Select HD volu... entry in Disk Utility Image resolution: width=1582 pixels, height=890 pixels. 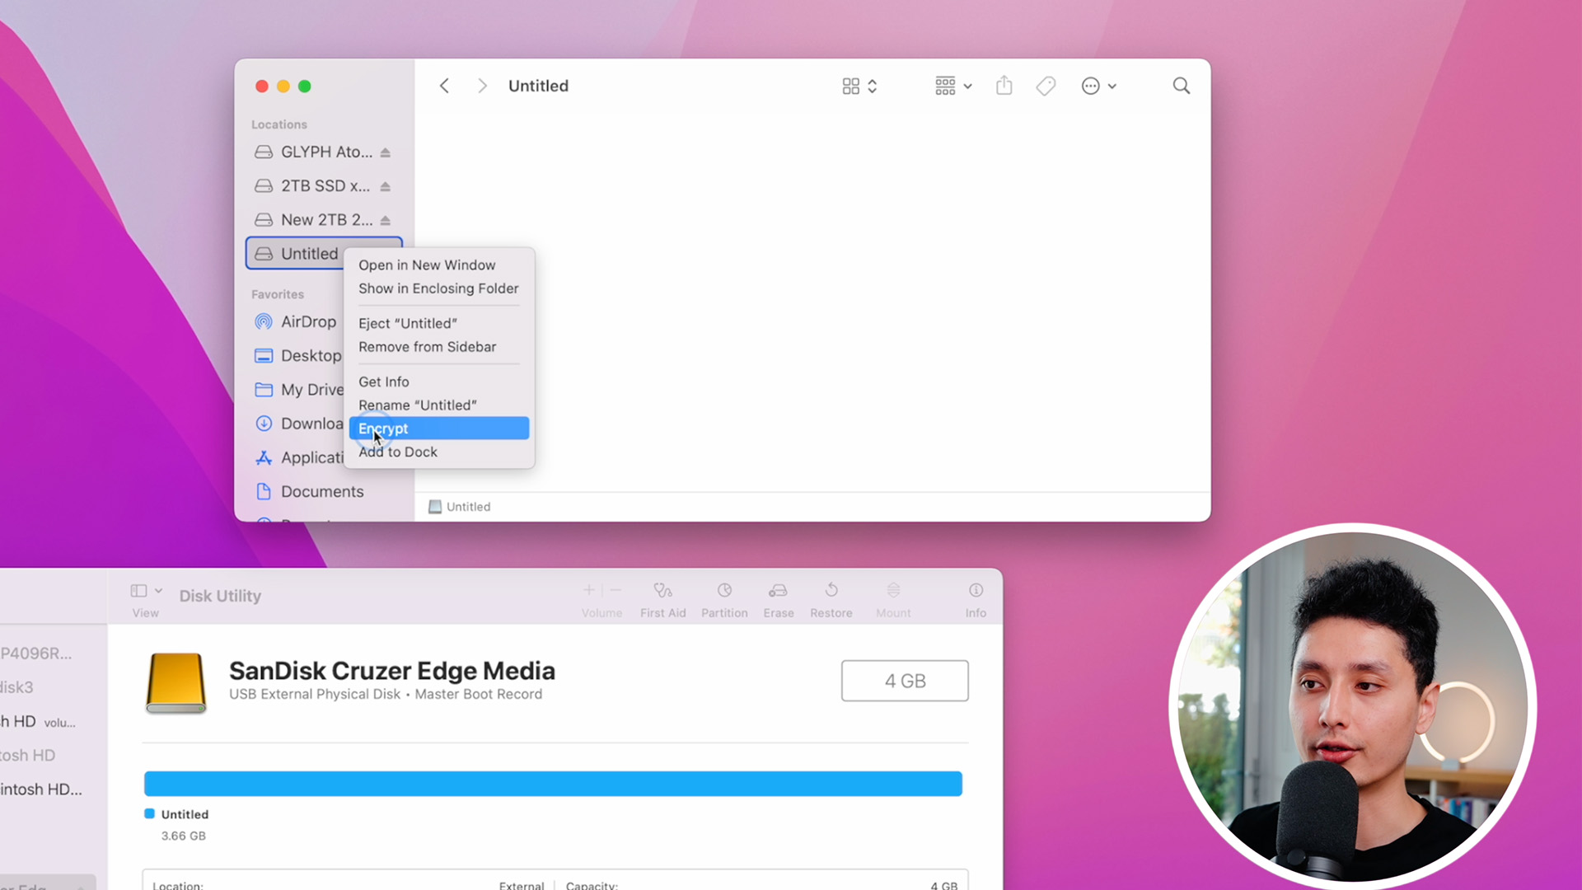tap(38, 722)
